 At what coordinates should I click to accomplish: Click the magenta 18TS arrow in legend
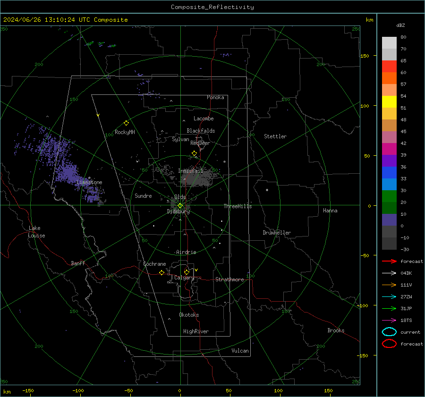pos(389,321)
